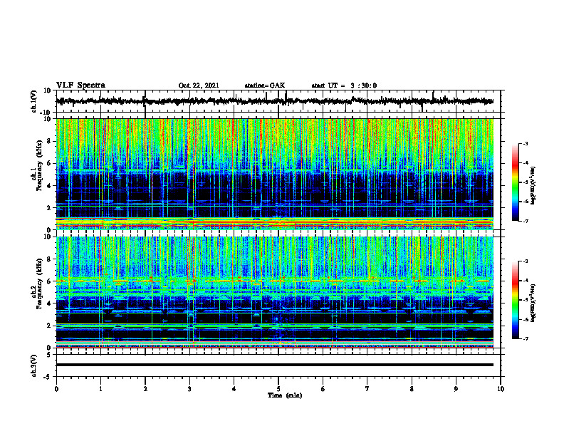Viewport: 564px width, 436px height.
Task: Click the "9" tick on the time axis
Action: (456, 389)
